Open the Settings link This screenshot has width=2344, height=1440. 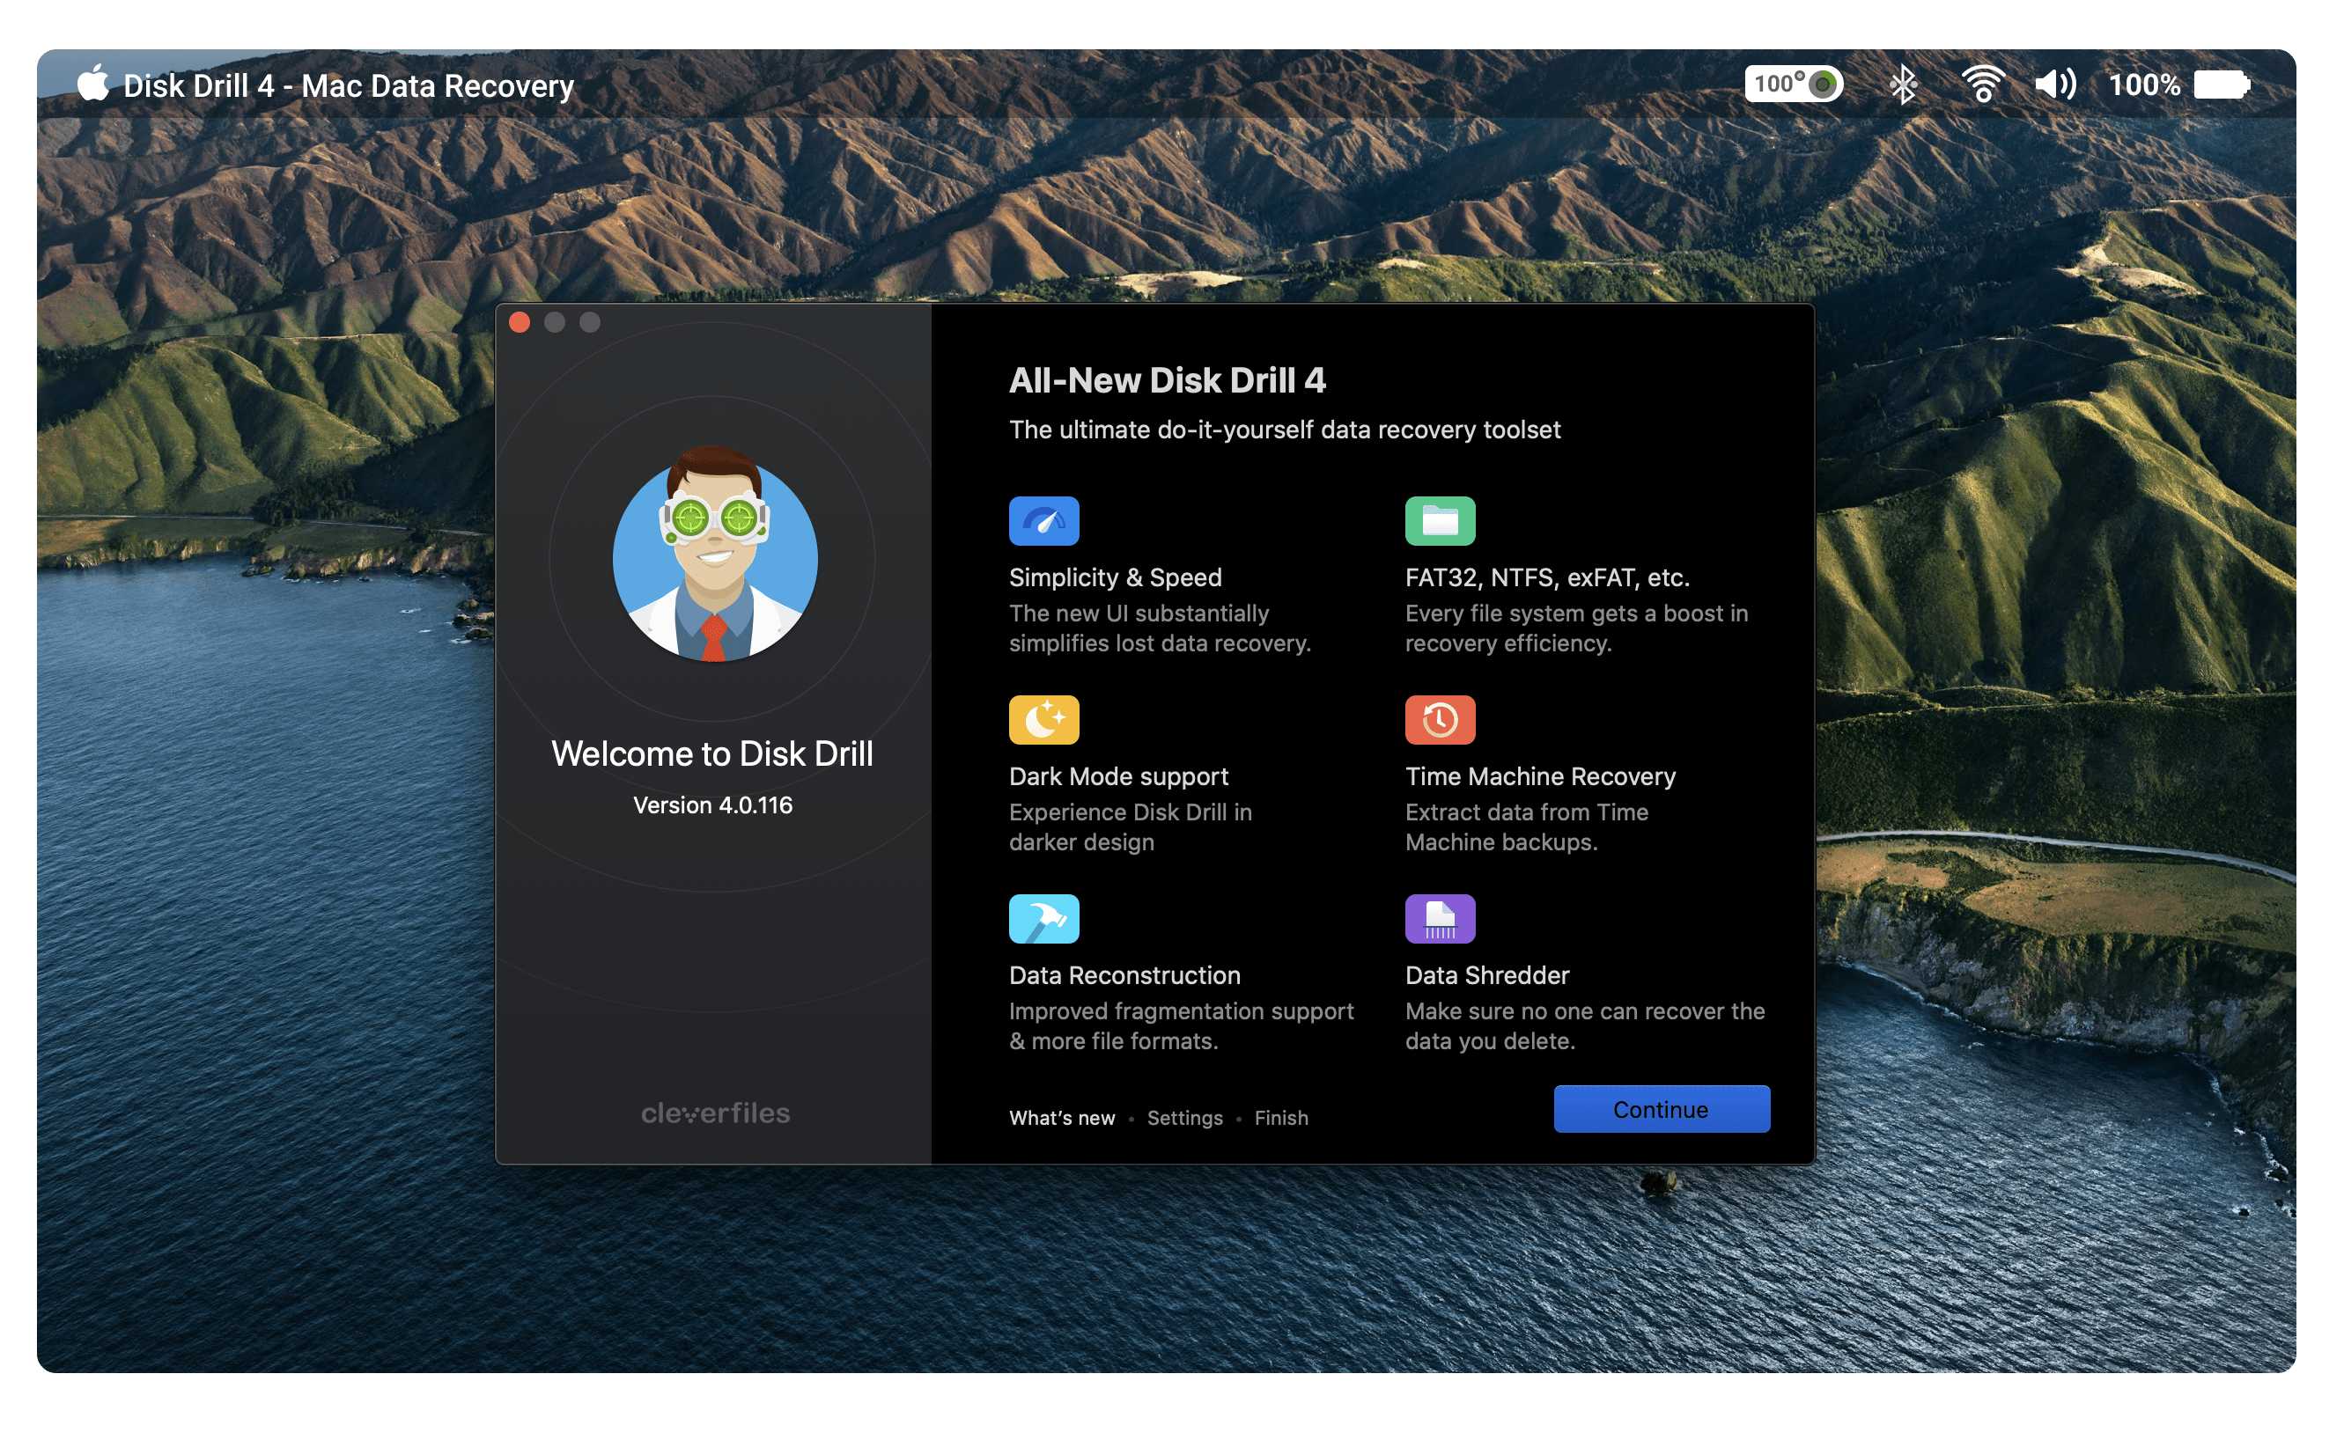tap(1184, 1117)
